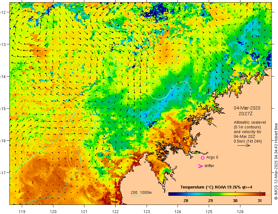The image size is (278, 214).
Task: Click the '119' longitude axis label
Action: 22,211
